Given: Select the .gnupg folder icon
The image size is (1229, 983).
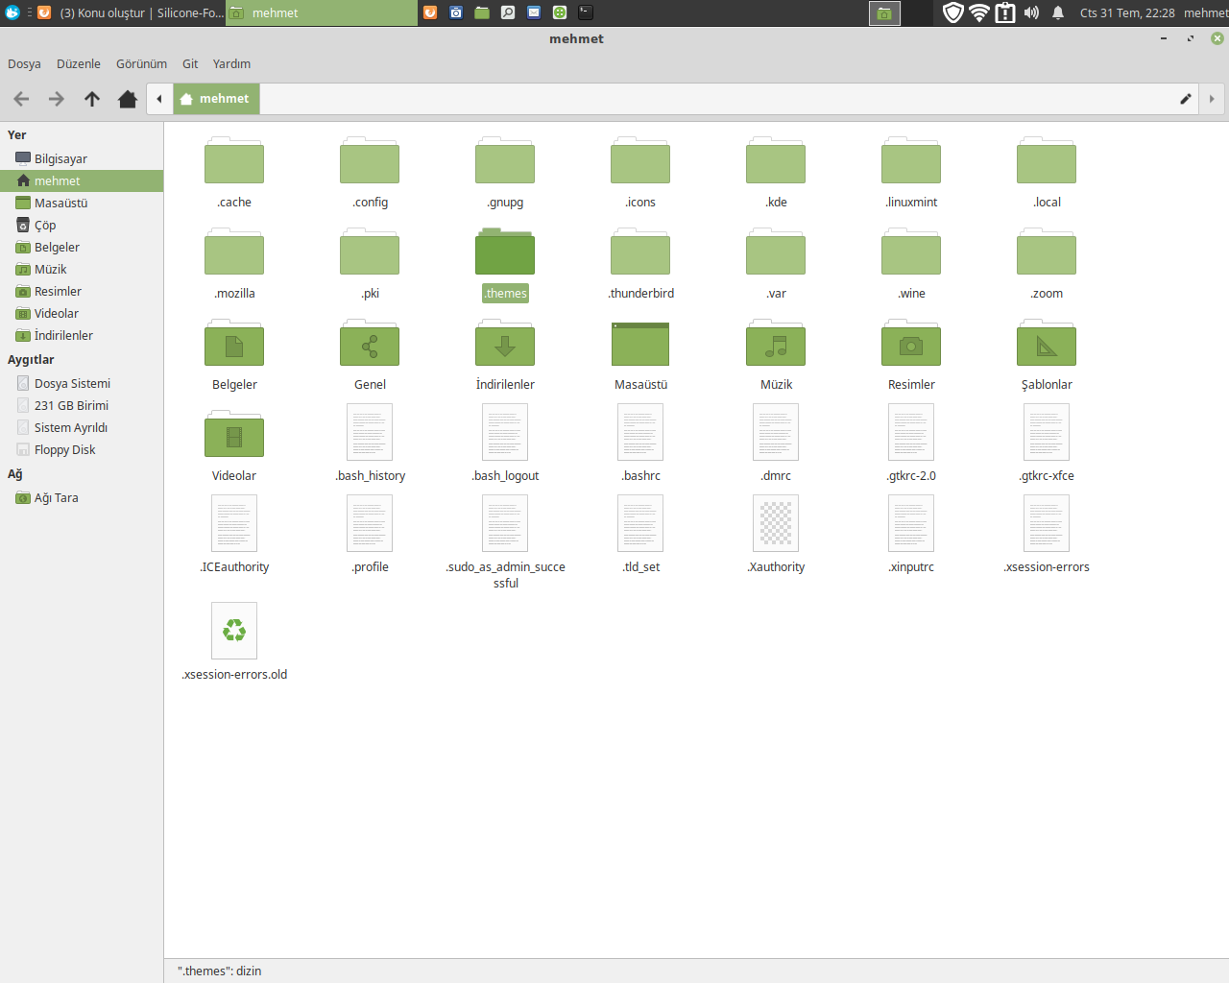Looking at the screenshot, I should (505, 160).
